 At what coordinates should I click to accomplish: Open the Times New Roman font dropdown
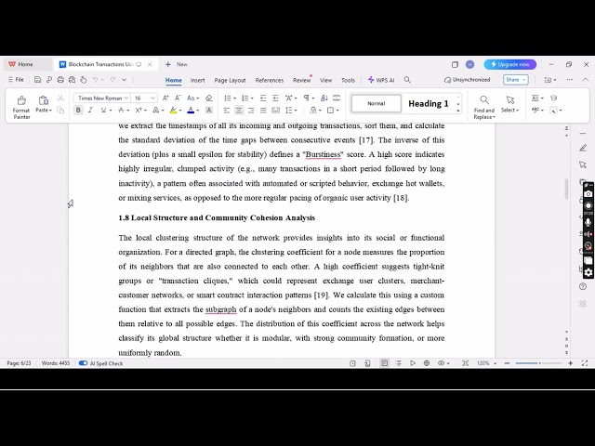click(126, 98)
